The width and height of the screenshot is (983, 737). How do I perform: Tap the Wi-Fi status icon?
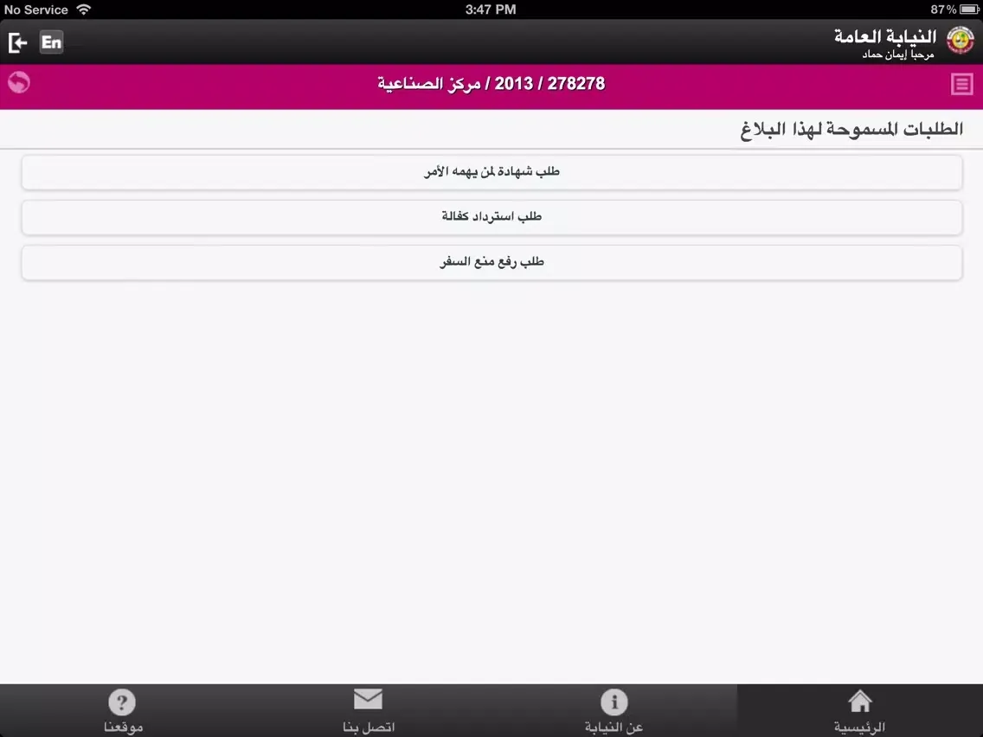83,10
